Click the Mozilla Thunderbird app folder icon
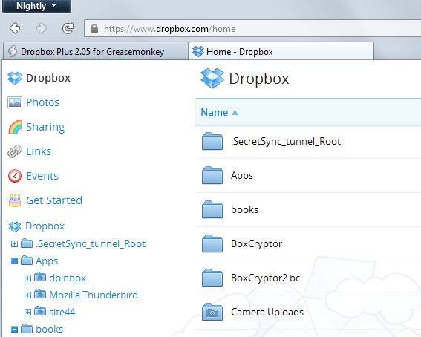The image size is (421, 337). tap(40, 295)
